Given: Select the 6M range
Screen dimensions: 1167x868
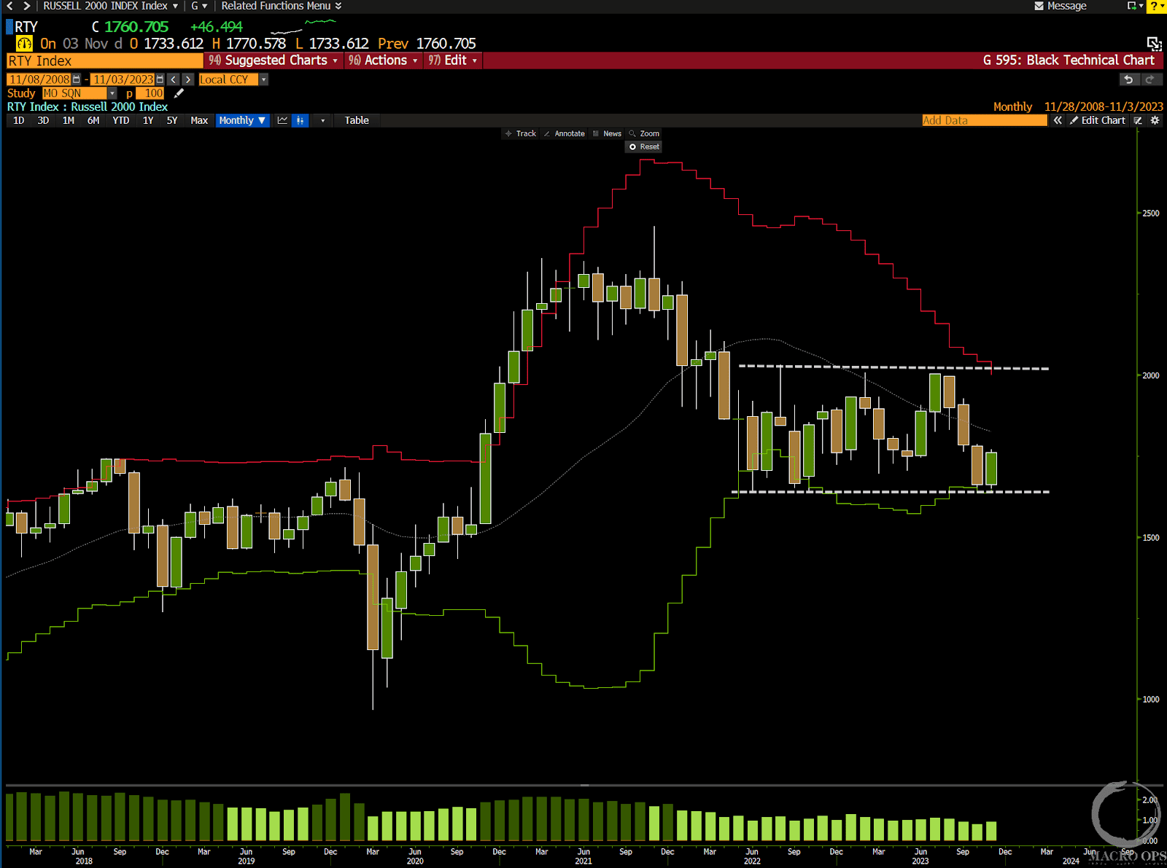Looking at the screenshot, I should [x=93, y=120].
